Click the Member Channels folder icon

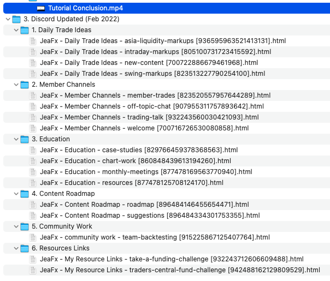click(x=25, y=85)
